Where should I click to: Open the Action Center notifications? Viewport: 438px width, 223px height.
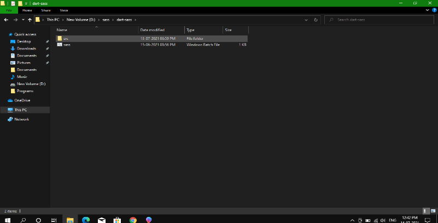(428, 220)
